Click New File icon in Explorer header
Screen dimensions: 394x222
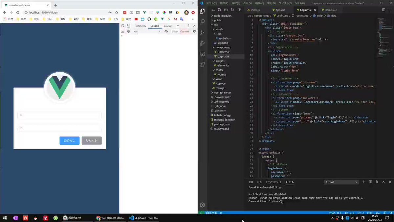219,10
